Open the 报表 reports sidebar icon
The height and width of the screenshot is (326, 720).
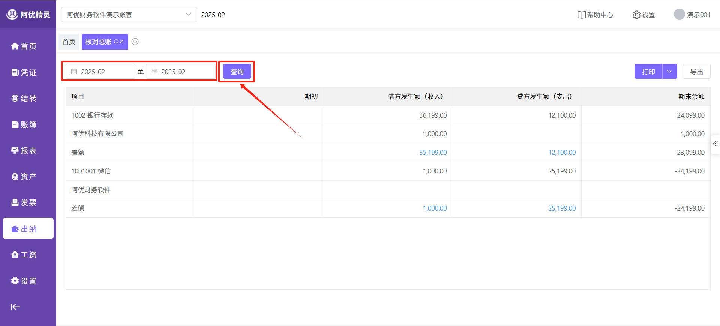pyautogui.click(x=15, y=150)
